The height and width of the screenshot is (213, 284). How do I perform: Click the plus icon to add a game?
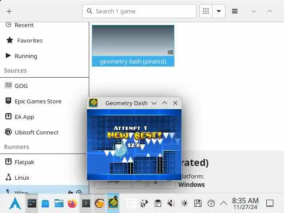tap(9, 11)
